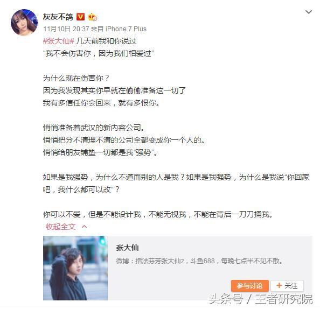The image size is (320, 309).
Task: Click the final line starting 你可以不爱
Action: (158, 214)
